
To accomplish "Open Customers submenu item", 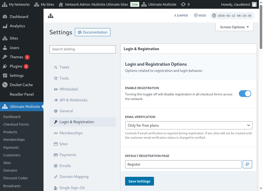I will tap(12, 155).
